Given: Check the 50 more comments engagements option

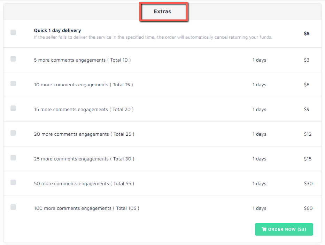Looking at the screenshot, I should click(x=13, y=182).
